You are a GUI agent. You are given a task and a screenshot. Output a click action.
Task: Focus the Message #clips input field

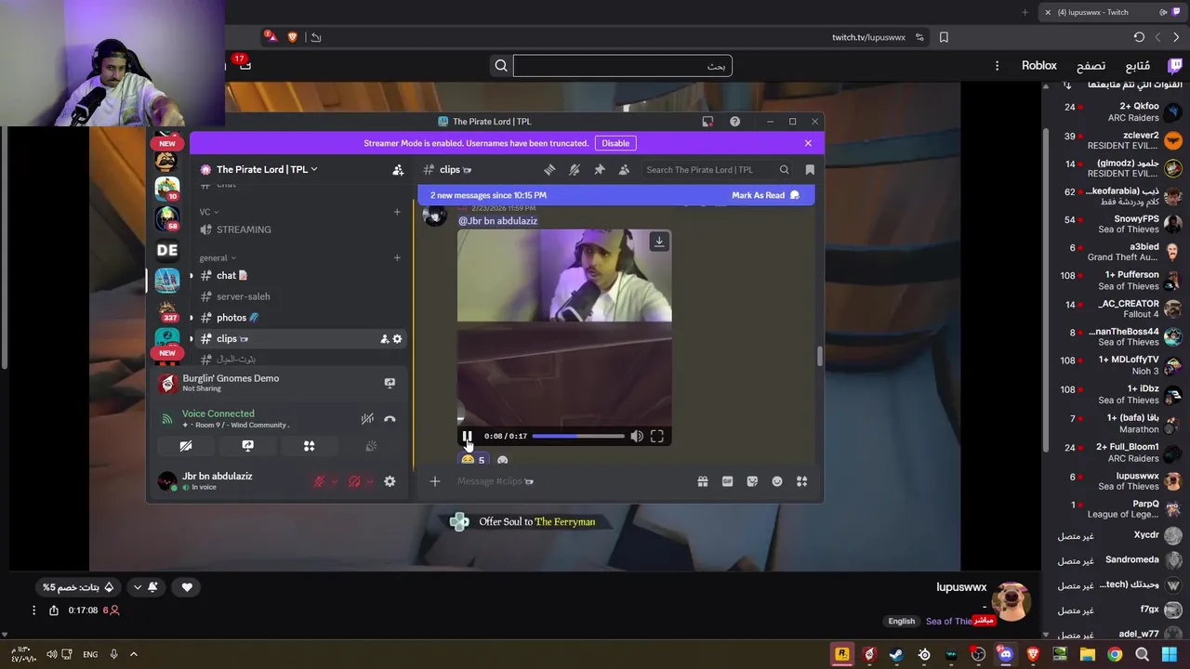(x=572, y=481)
